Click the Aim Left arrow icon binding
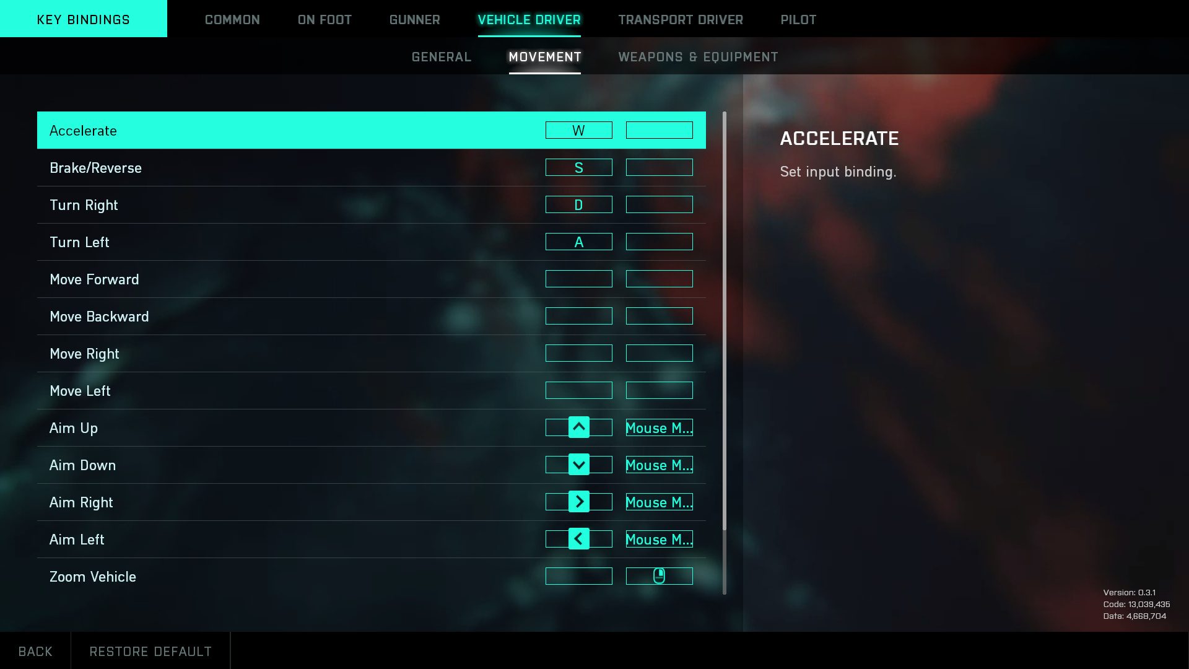This screenshot has width=1189, height=669. (578, 538)
